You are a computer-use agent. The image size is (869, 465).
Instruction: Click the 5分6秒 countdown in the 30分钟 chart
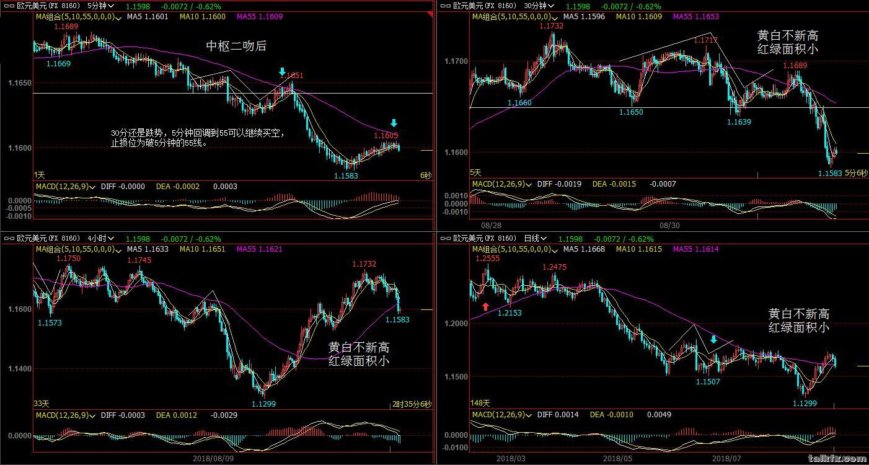pos(856,173)
